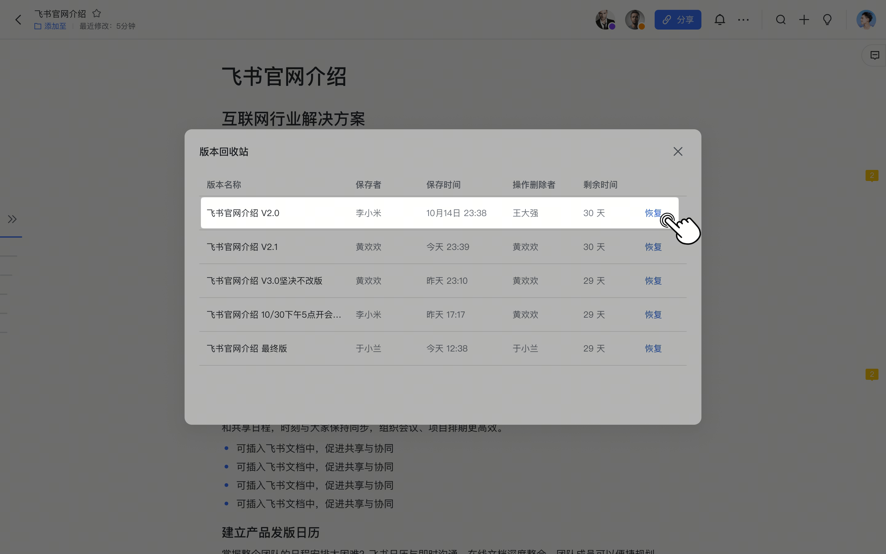Click the 最近修改：5分钟 text
Viewport: 886px width, 554px height.
click(x=107, y=26)
